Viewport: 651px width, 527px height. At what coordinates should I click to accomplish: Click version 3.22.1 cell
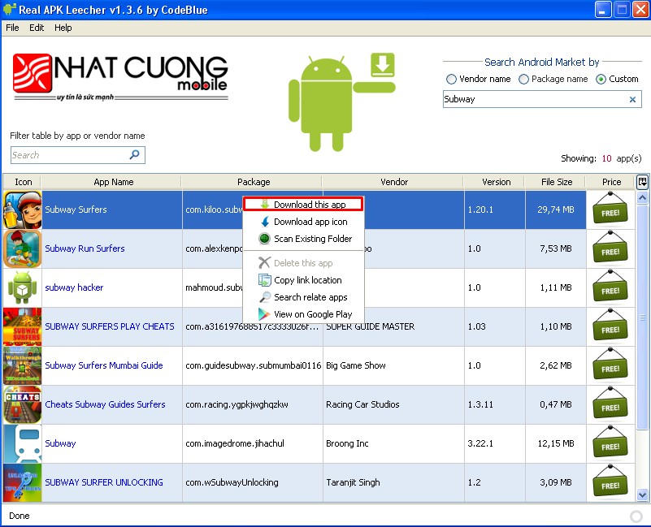[495, 443]
